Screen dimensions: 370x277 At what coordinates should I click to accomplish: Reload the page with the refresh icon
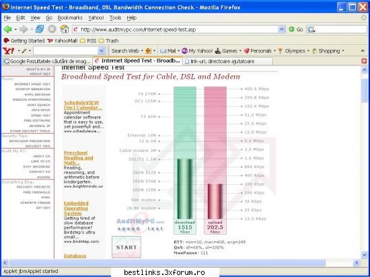click(x=40, y=29)
